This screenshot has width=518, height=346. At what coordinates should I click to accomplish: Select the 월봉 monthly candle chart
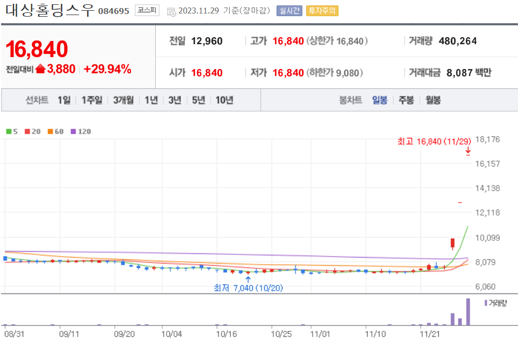tap(433, 100)
